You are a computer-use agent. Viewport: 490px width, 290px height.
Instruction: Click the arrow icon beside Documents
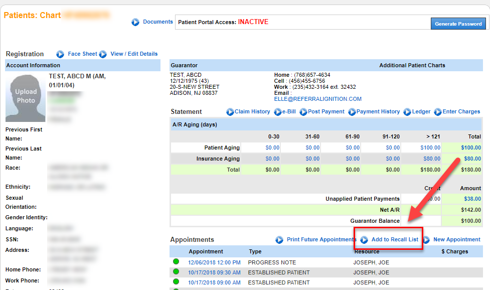135,23
